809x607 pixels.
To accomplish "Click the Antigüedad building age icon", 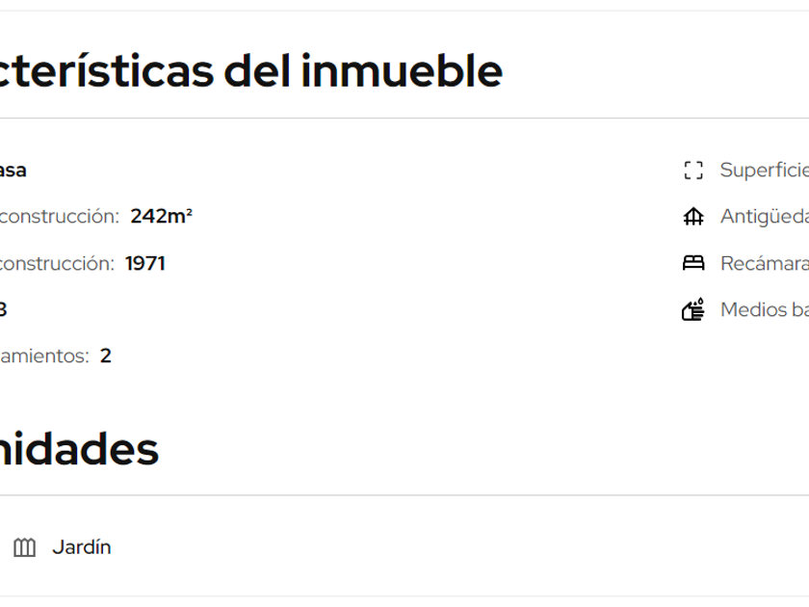I will coord(693,217).
